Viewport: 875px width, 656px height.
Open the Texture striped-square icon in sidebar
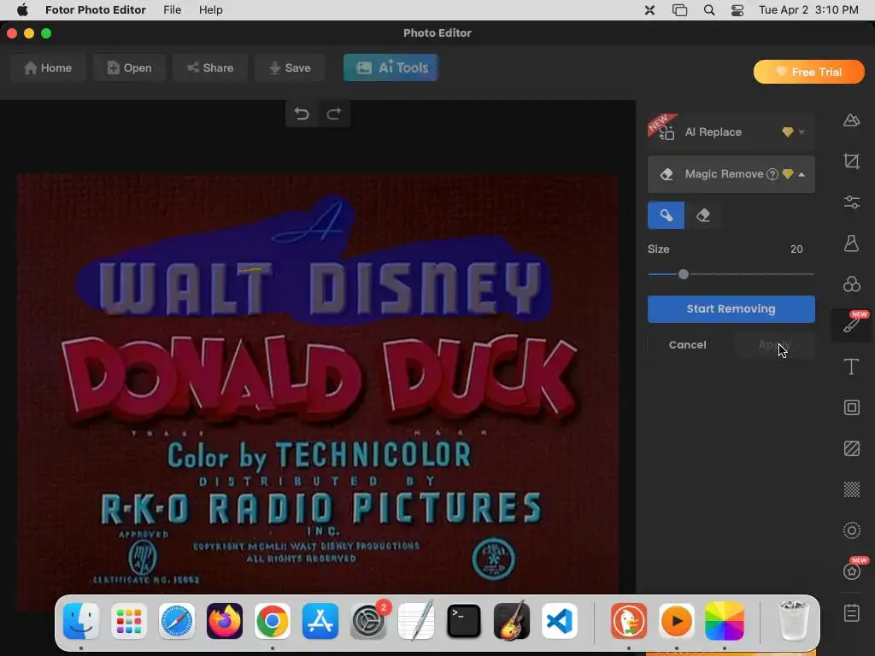pyautogui.click(x=851, y=448)
